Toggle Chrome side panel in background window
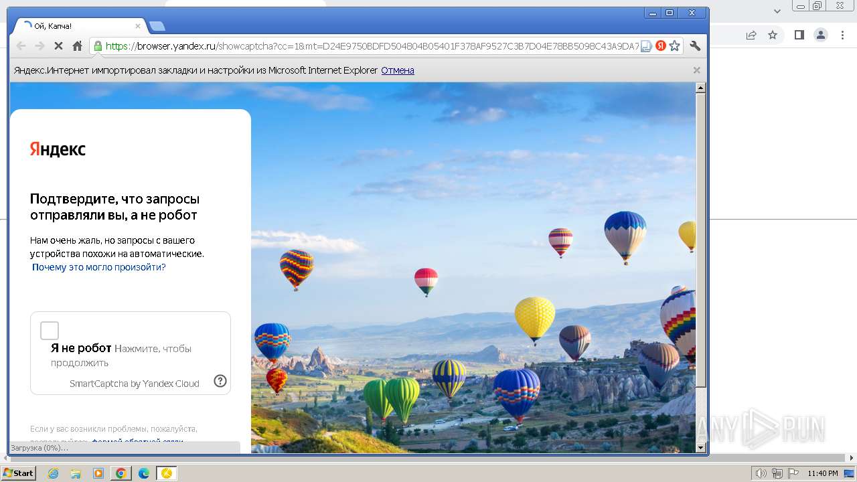 coord(799,35)
